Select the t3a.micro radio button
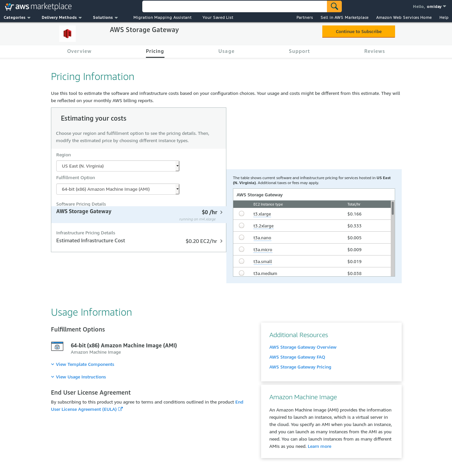The image size is (452, 467). click(x=242, y=249)
